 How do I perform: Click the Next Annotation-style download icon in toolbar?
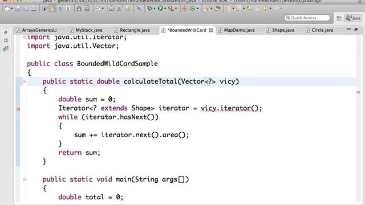click(x=79, y=9)
